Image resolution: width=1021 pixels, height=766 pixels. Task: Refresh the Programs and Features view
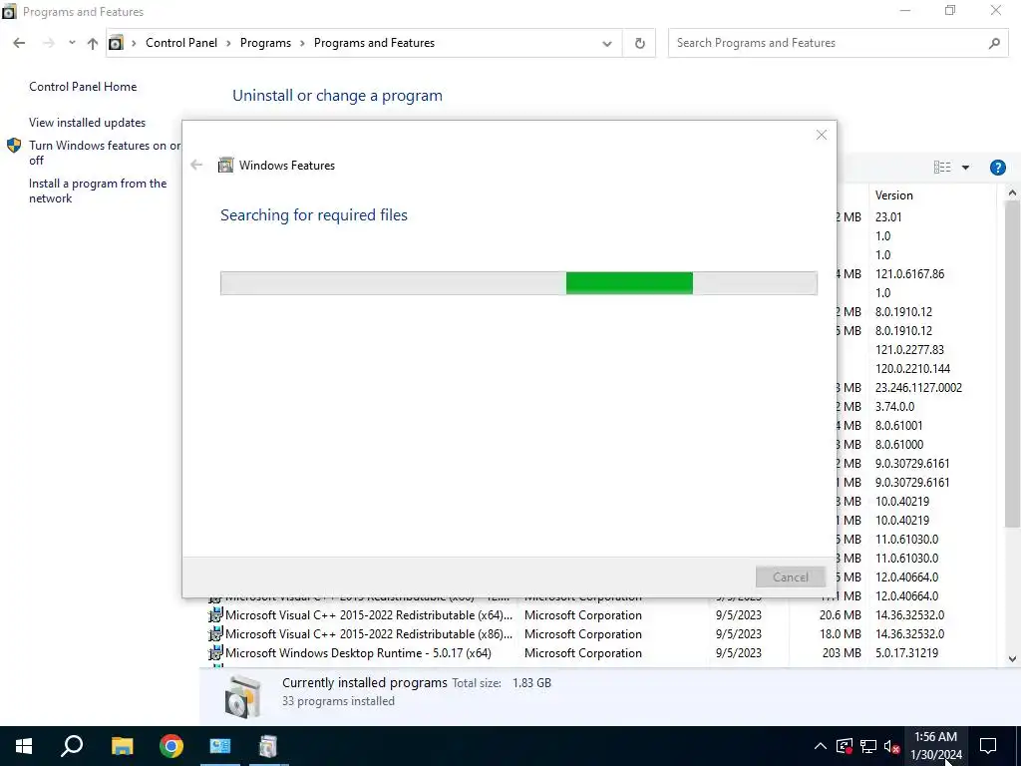click(639, 43)
